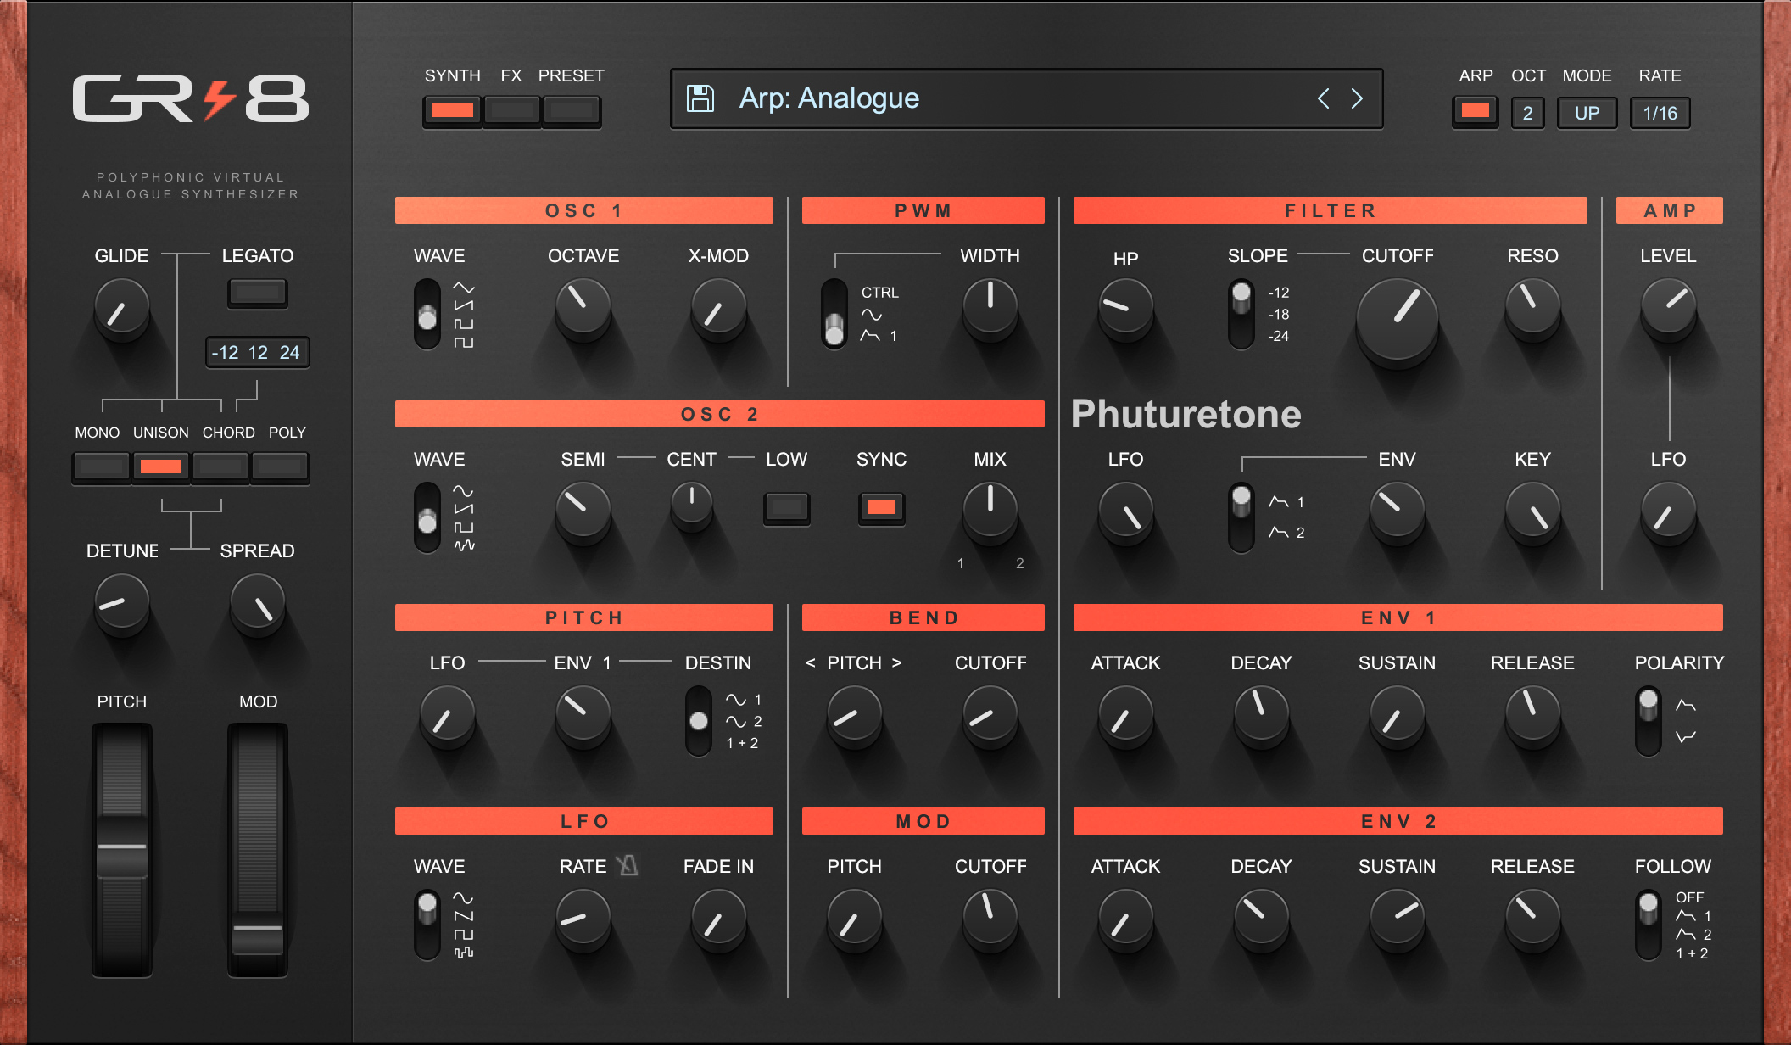Select the noise wave icon in OSC 2
The image size is (1791, 1045).
tap(464, 545)
